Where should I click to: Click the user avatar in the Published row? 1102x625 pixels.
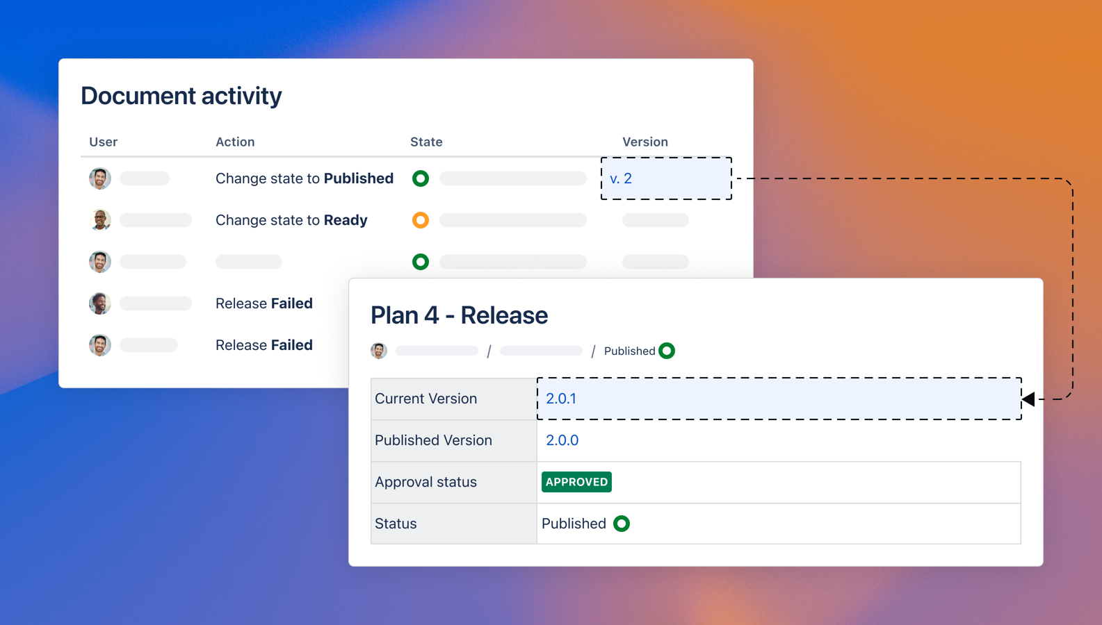click(x=100, y=178)
